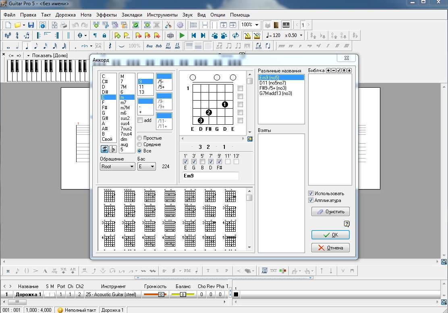Select the flat accidental button in chord dialog

coord(113,149)
